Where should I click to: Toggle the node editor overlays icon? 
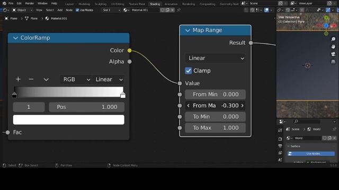[266, 10]
